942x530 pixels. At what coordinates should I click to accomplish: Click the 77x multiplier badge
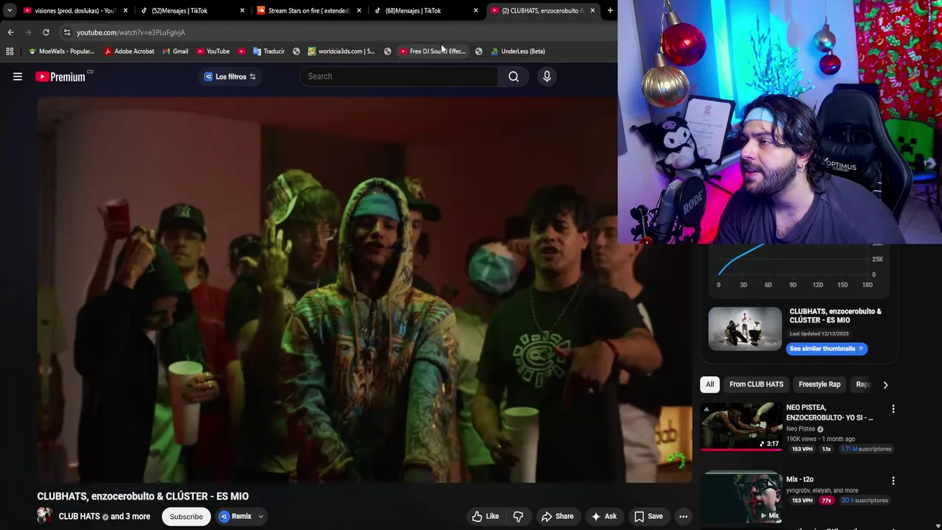click(x=826, y=501)
